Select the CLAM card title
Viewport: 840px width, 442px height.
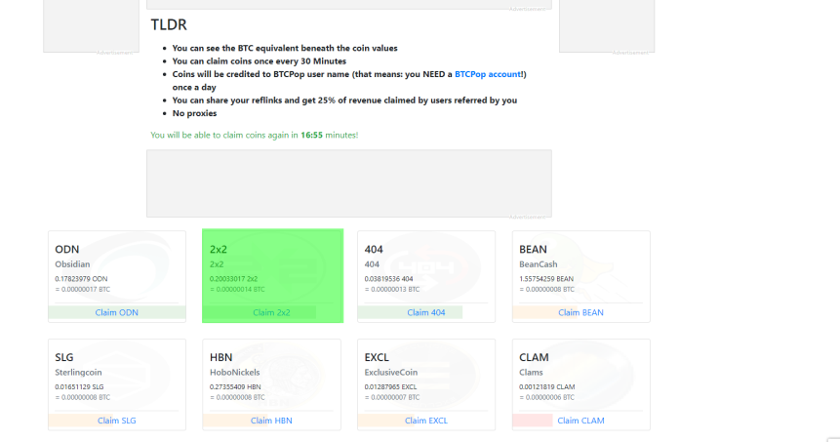(x=534, y=357)
